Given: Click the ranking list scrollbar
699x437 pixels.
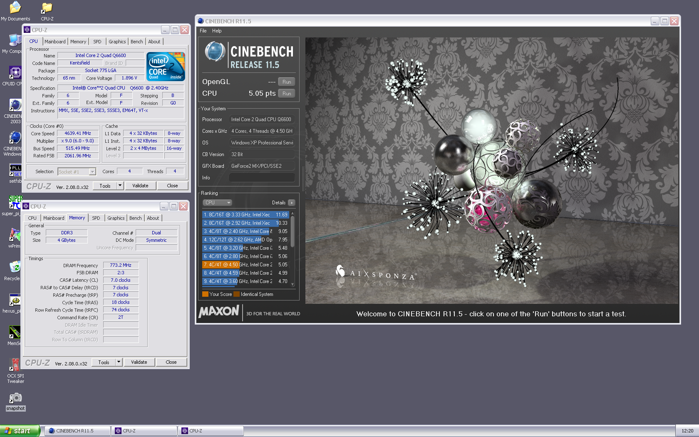Looking at the screenshot, I should pos(292,249).
